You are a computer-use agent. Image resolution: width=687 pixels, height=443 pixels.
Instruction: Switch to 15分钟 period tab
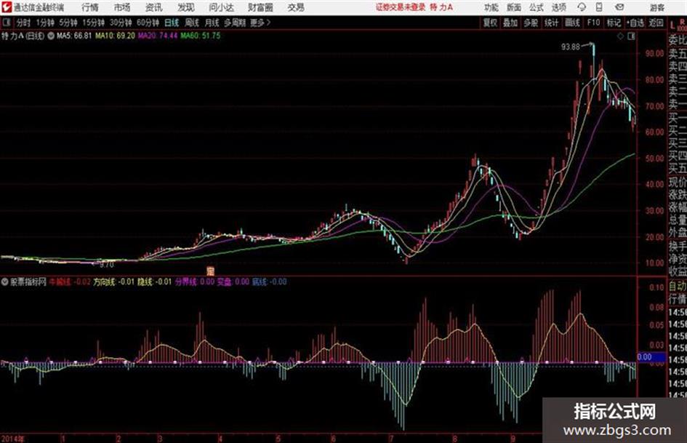[94, 23]
